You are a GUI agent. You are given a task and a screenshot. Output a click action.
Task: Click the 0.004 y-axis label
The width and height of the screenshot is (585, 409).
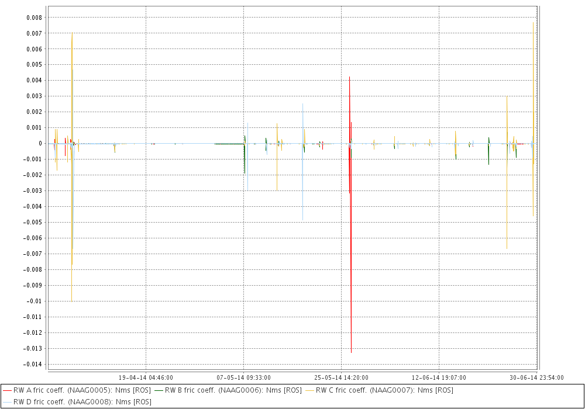pos(35,81)
